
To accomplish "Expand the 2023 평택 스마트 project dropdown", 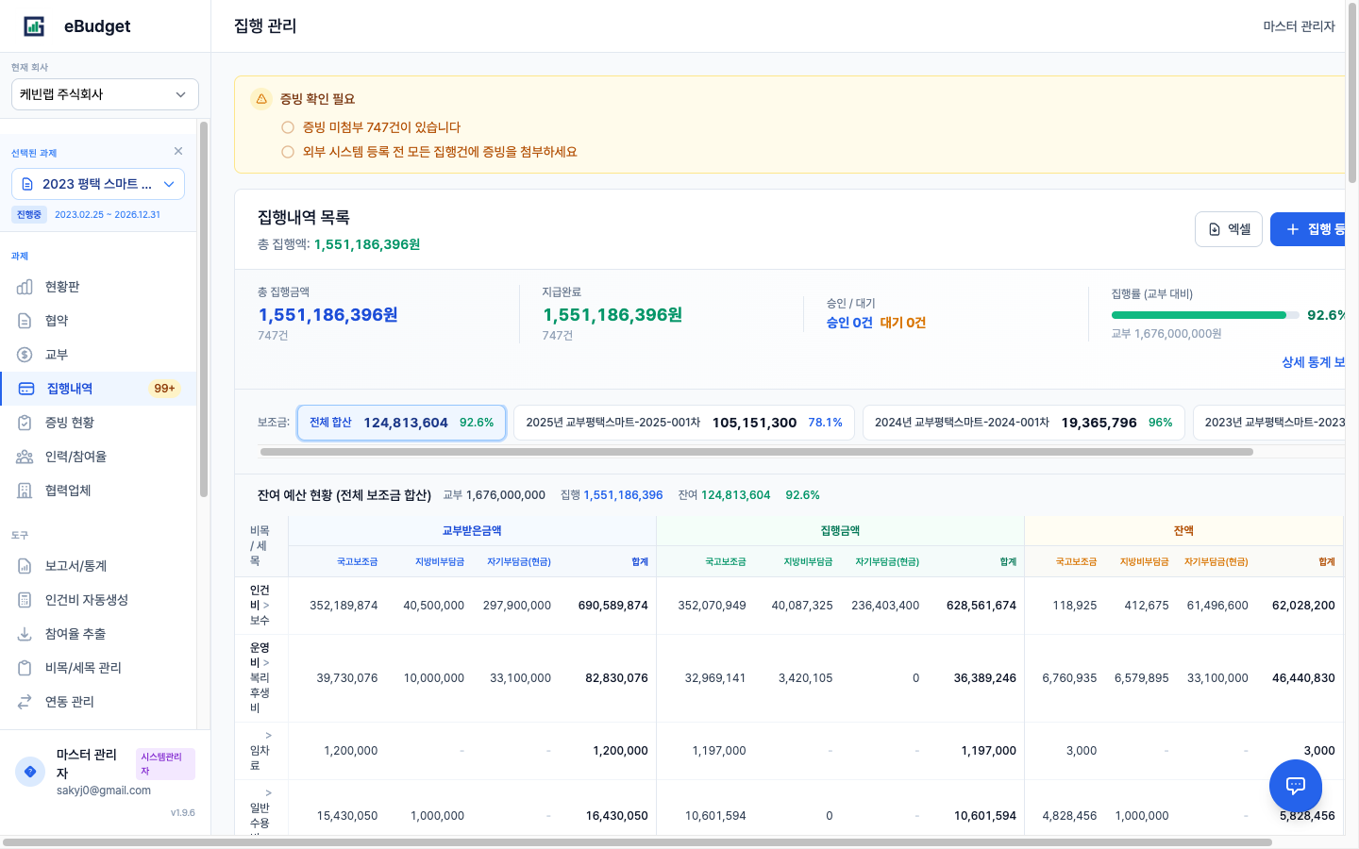I will coord(98,184).
